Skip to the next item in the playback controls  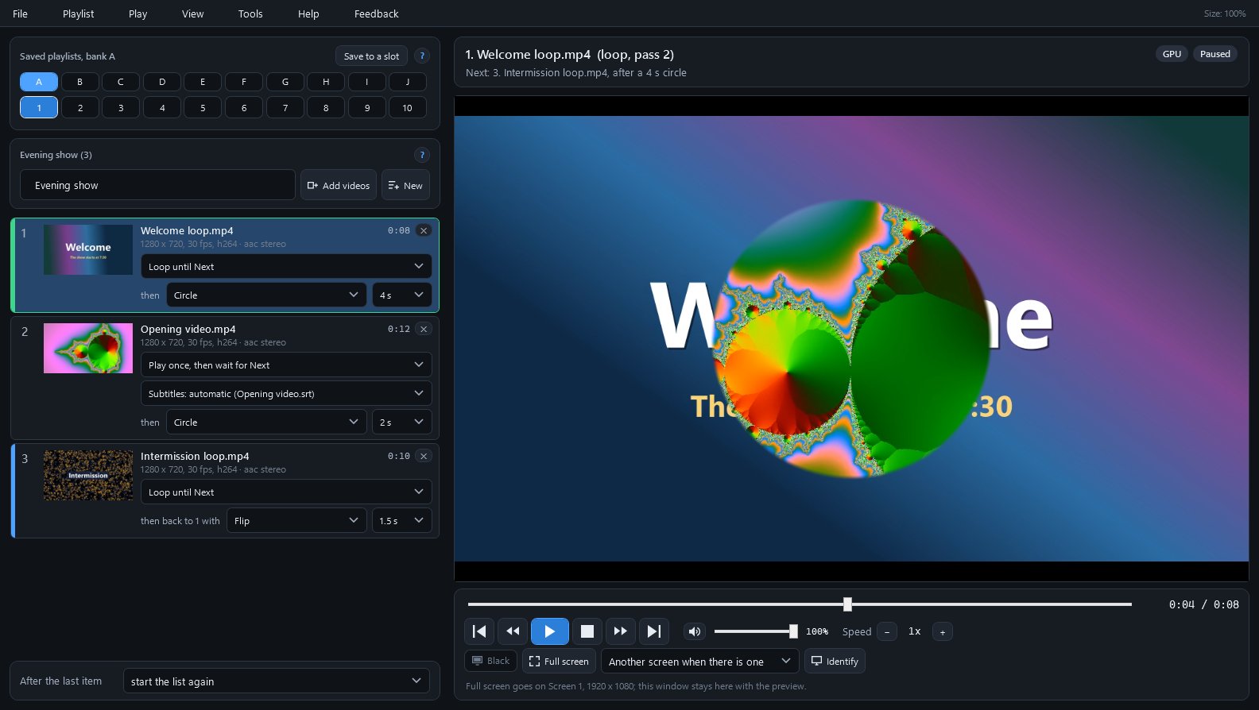pyautogui.click(x=654, y=631)
